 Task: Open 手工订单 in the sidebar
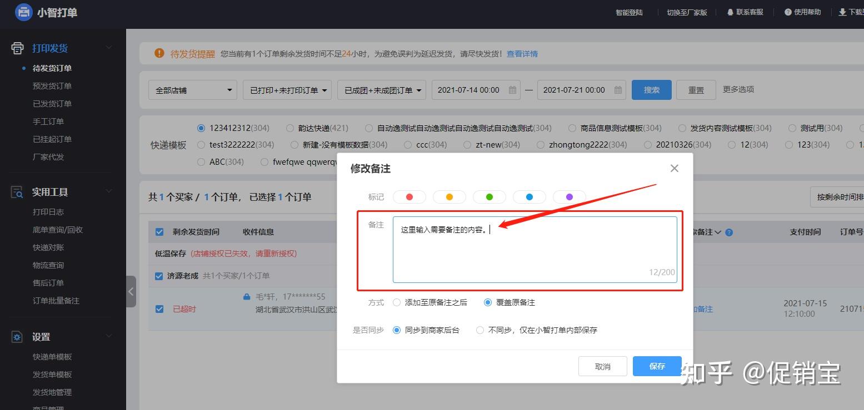click(48, 122)
